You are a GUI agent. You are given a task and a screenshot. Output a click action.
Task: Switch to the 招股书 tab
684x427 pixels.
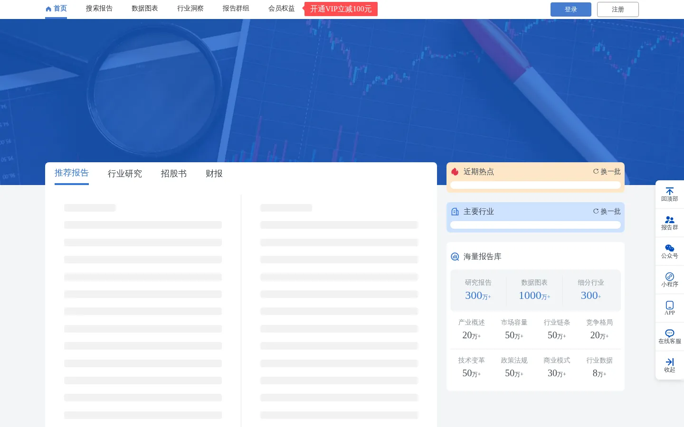[x=174, y=174]
